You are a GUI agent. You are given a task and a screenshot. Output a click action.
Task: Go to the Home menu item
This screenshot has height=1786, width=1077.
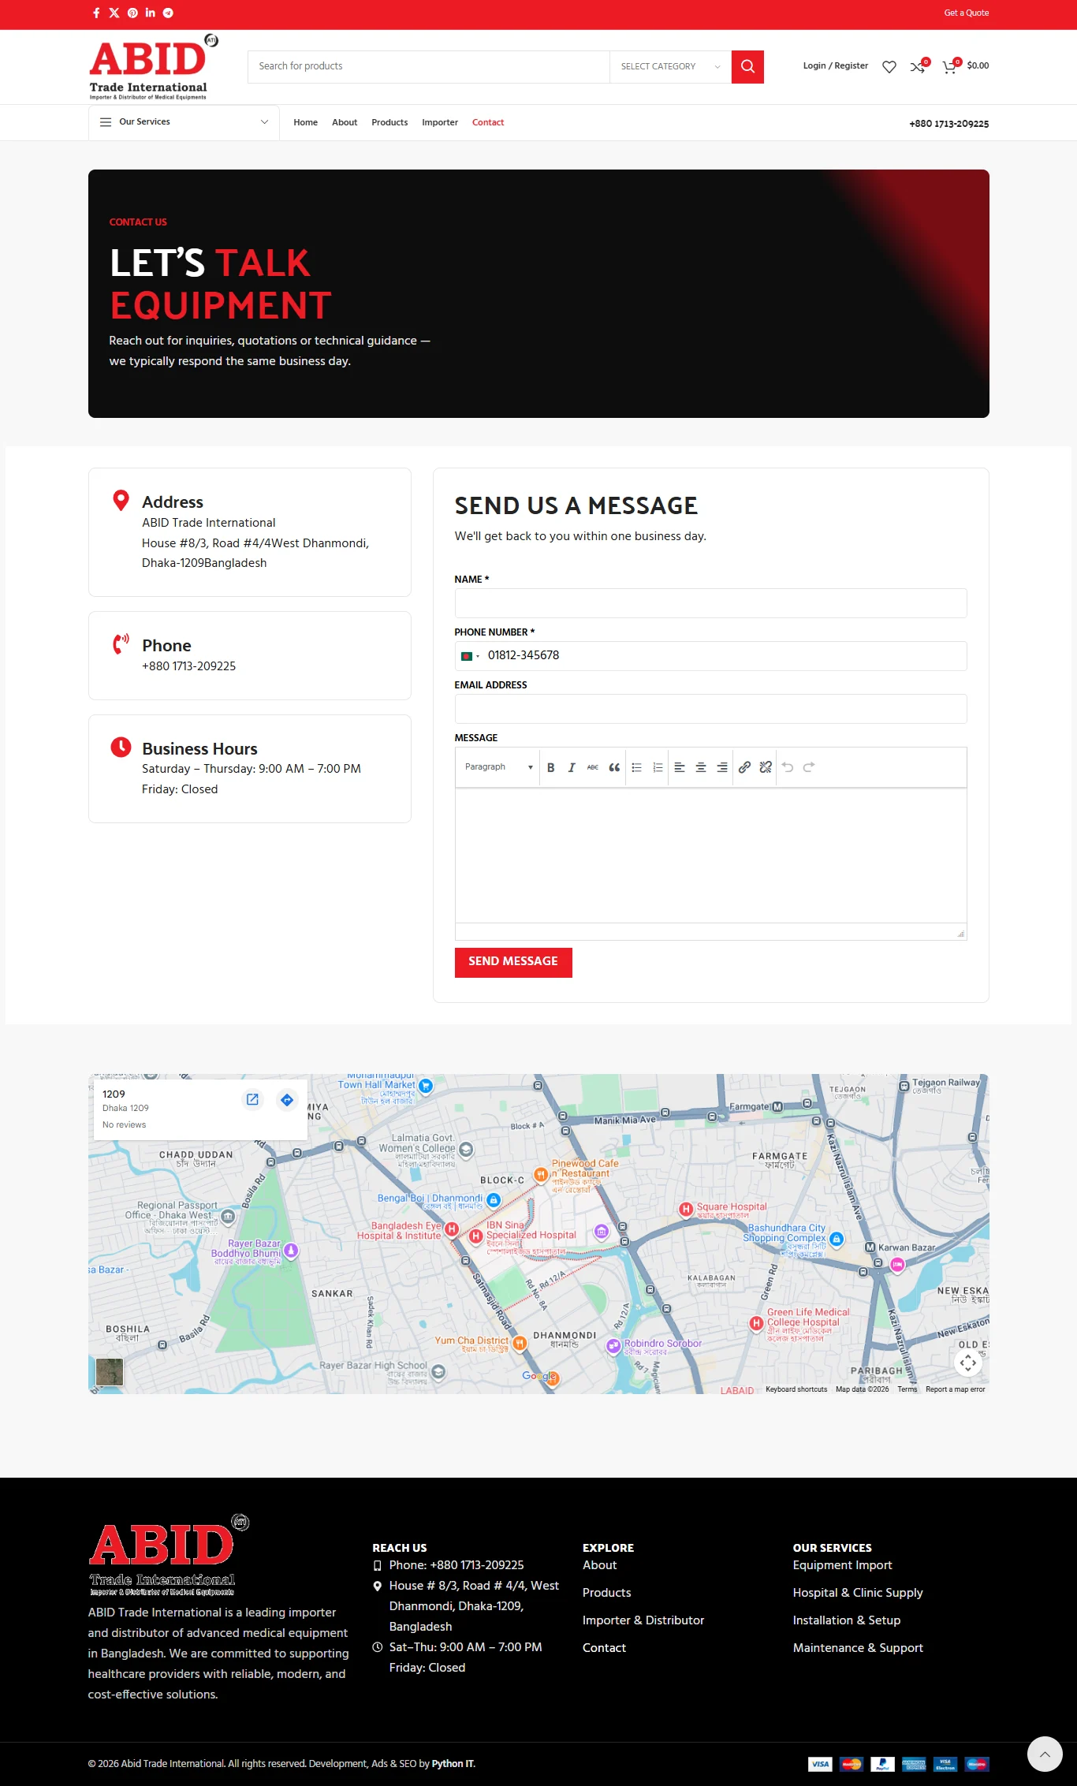[x=306, y=123]
